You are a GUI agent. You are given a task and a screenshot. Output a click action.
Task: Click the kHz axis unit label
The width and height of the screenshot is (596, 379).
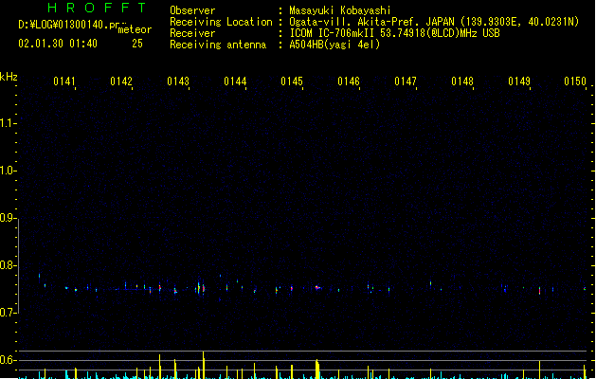(x=9, y=77)
